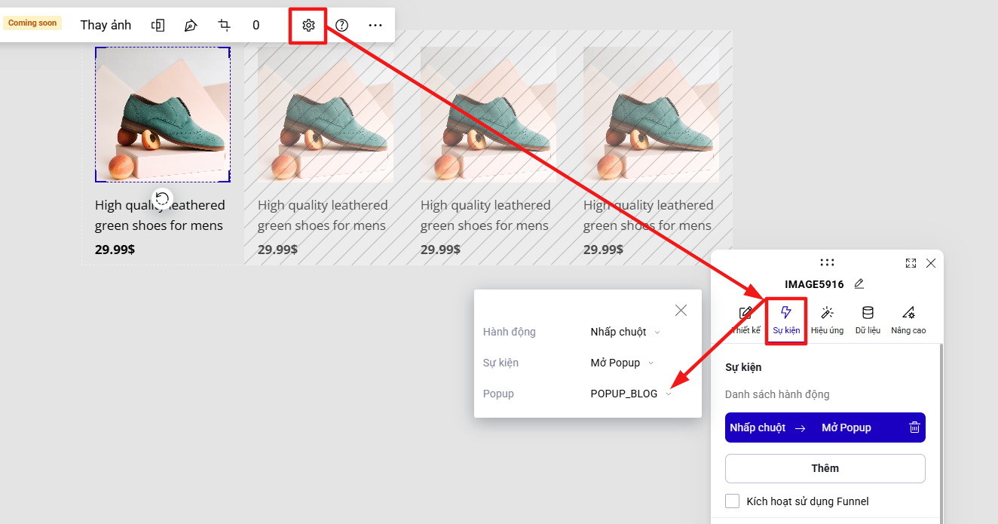
Task: Switch to the Sự kiện tab
Action: 786,320
